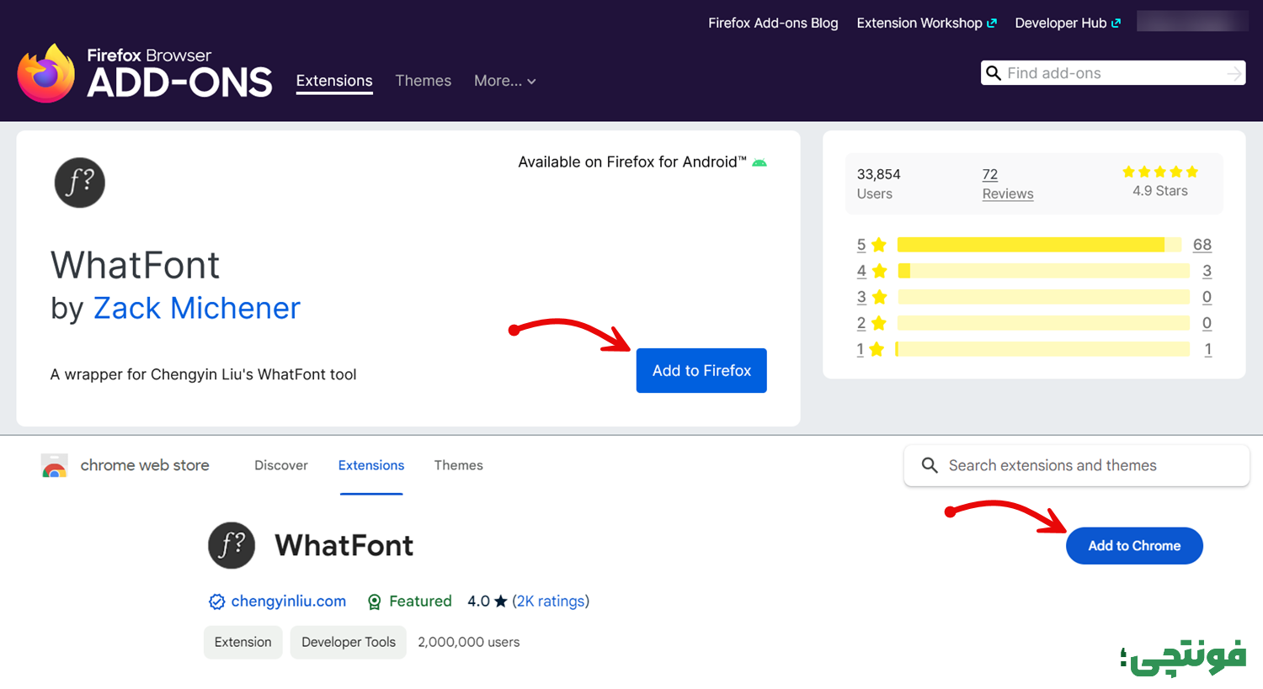The image size is (1263, 689).
Task: Click the Add to Firefox button
Action: pos(701,370)
